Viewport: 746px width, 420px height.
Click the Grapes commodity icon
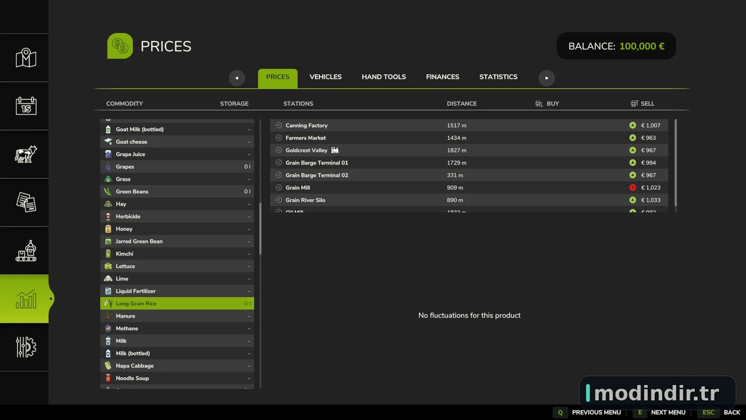(108, 167)
